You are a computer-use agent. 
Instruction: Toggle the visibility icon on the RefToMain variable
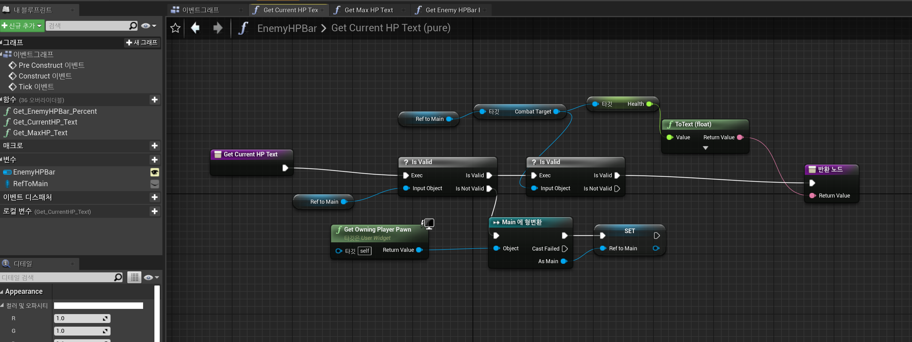coord(155,183)
